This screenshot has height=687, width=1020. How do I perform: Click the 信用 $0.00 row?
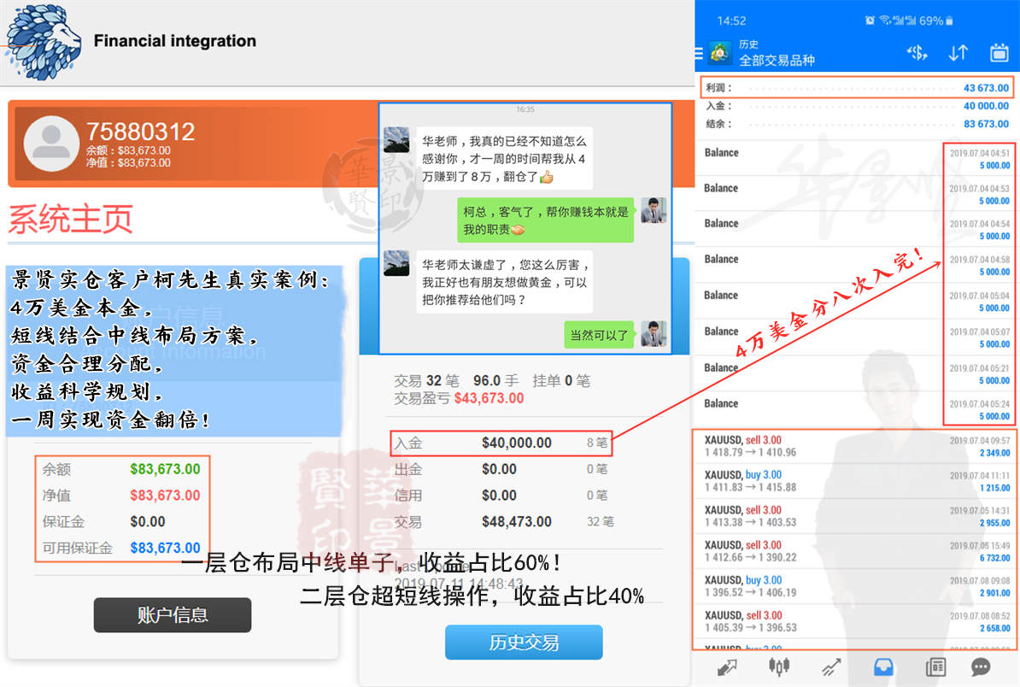tap(501, 495)
